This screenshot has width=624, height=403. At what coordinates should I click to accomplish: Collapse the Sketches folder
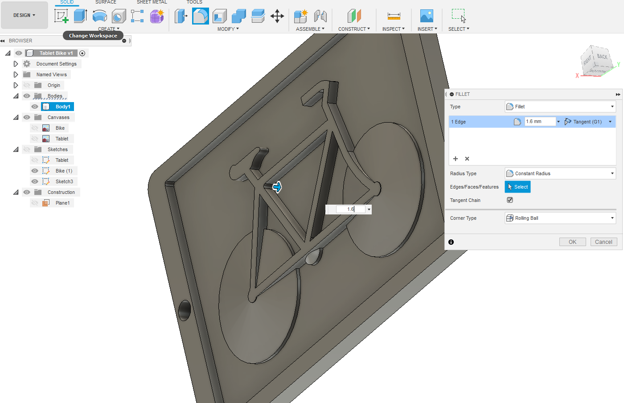(x=16, y=149)
